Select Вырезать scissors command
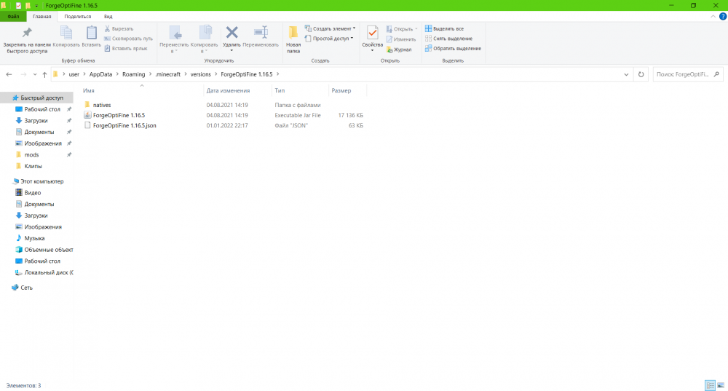 (x=119, y=29)
